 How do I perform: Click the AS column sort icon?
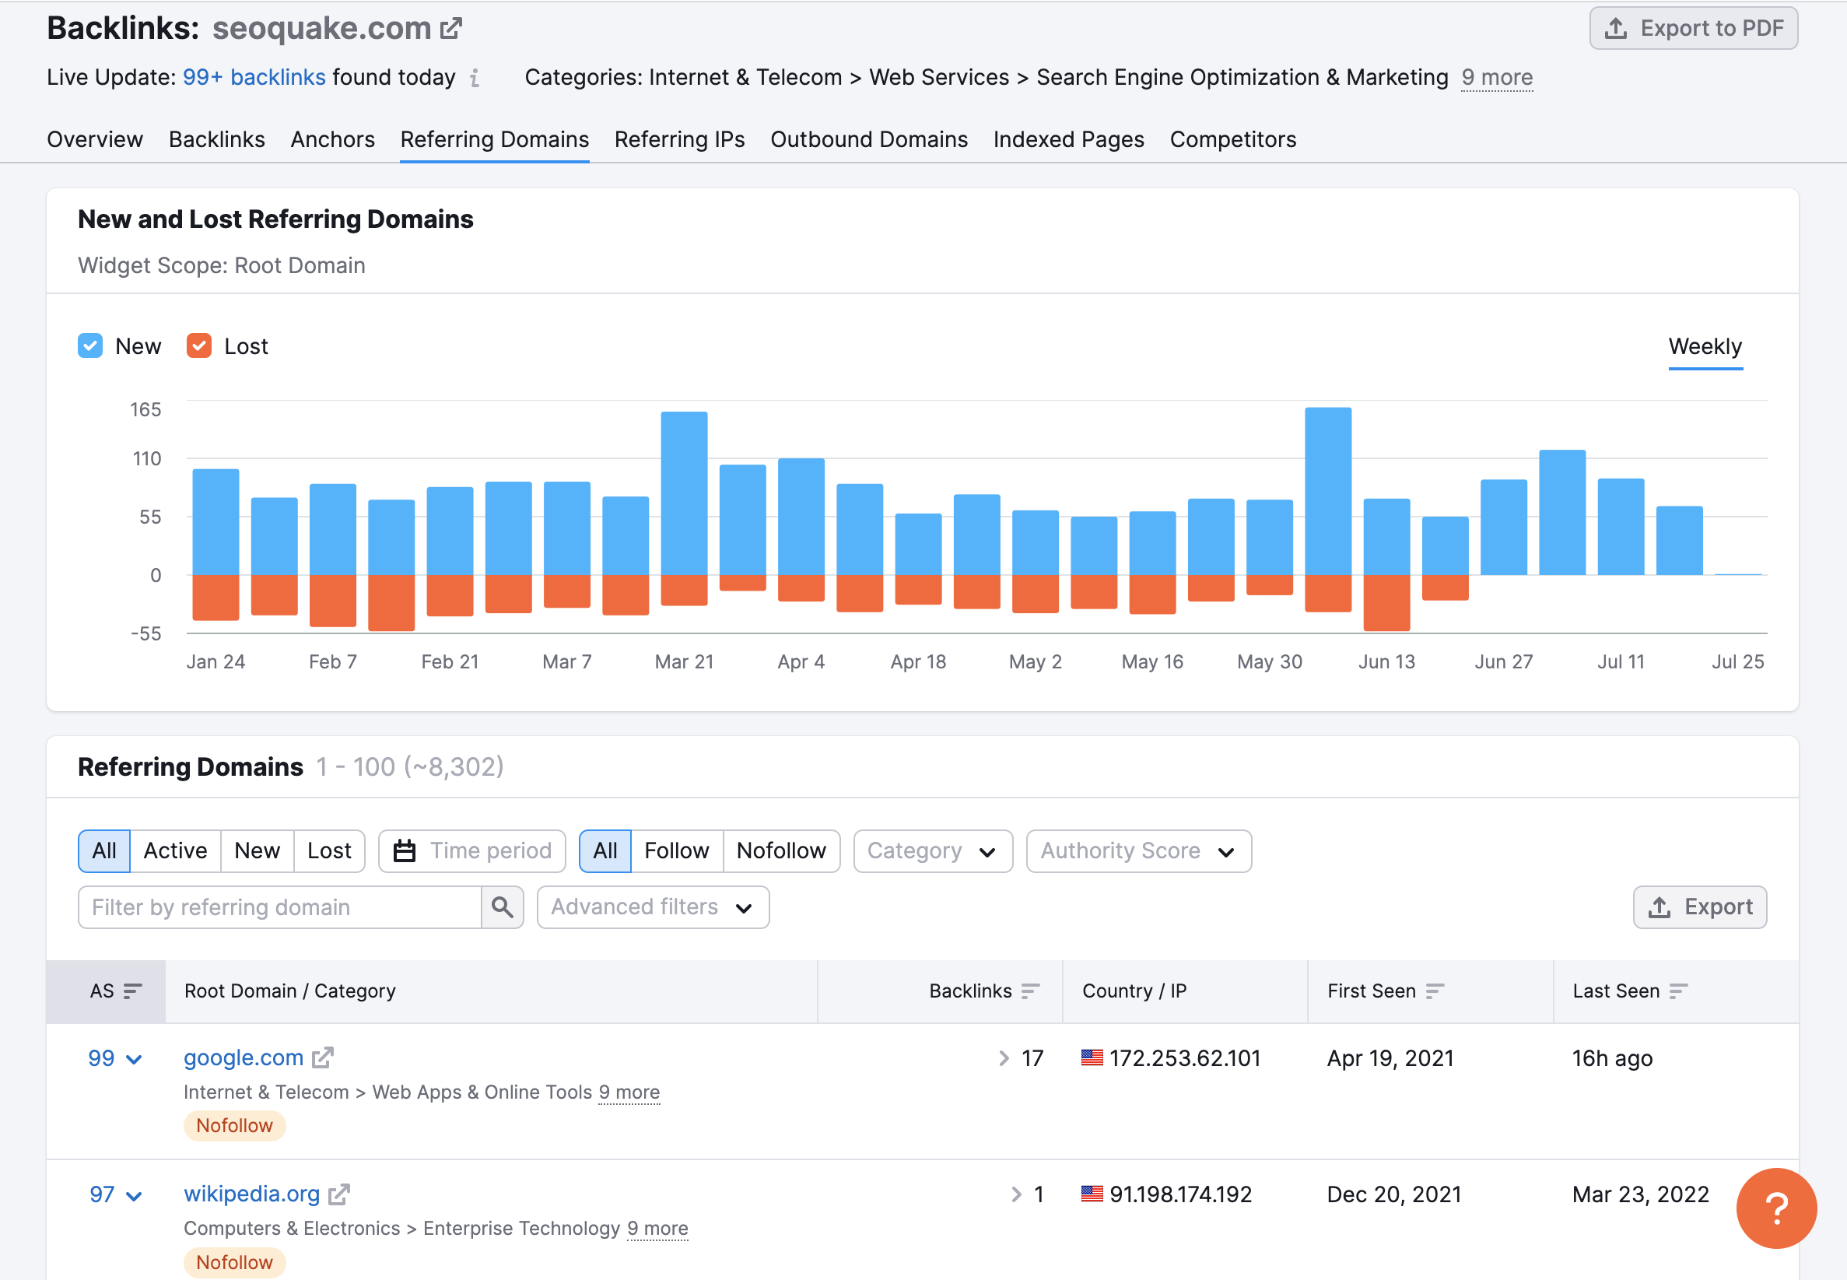click(133, 991)
